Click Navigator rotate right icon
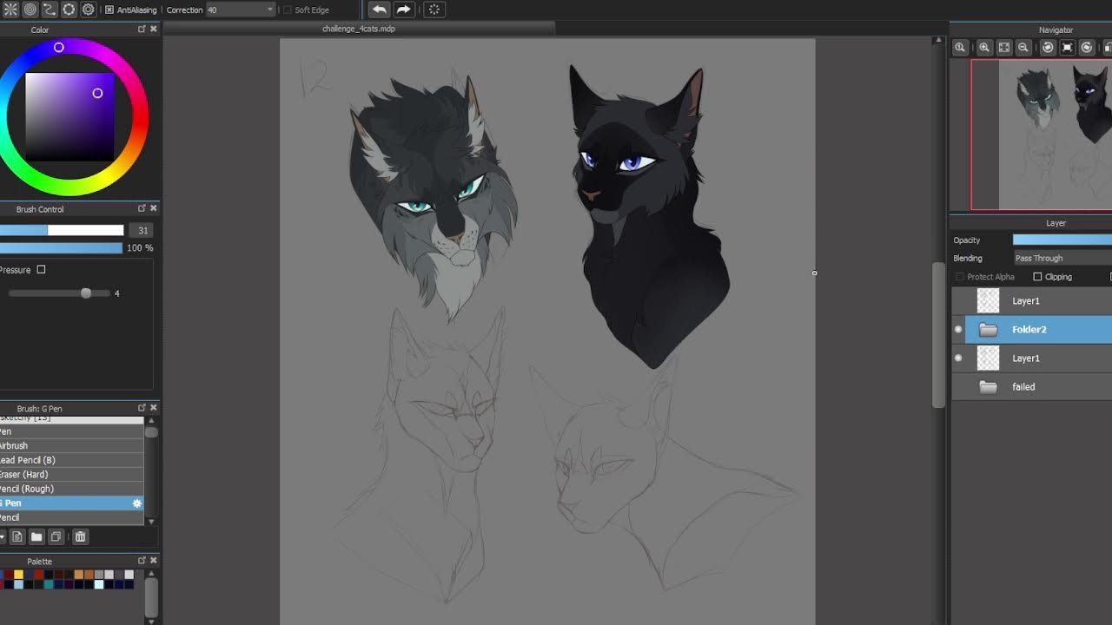Screen dimensions: 1112x625 coord(1087,48)
